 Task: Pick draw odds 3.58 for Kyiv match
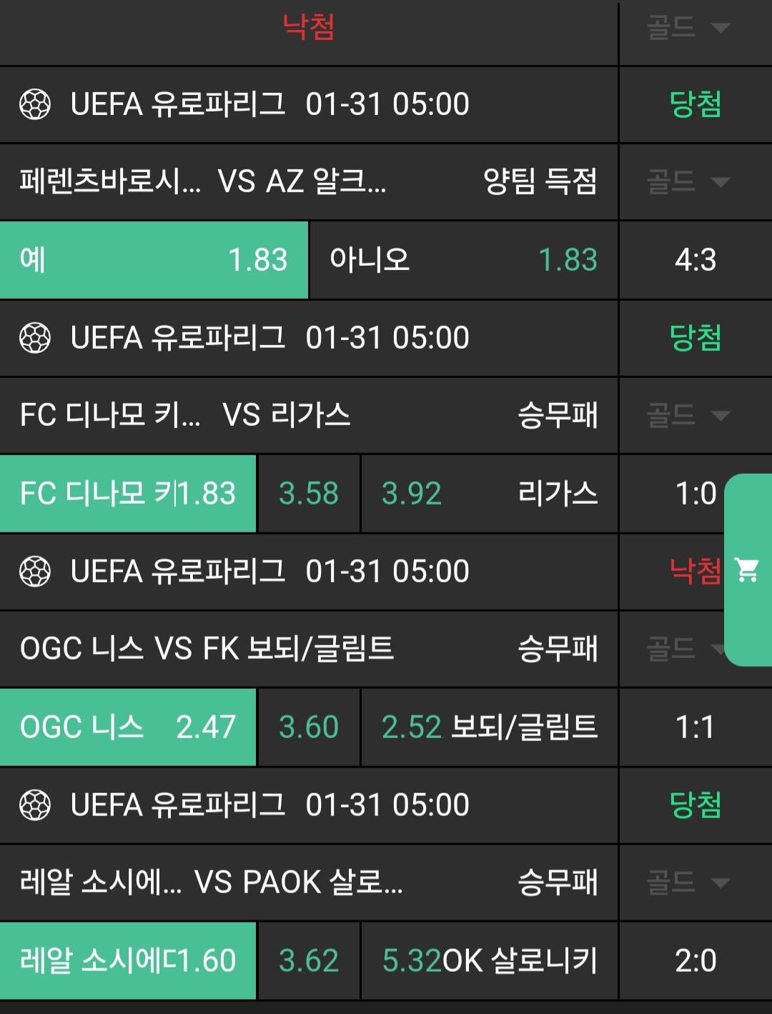[x=309, y=494]
